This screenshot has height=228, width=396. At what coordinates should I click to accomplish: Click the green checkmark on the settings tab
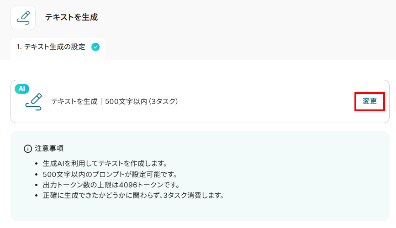pyautogui.click(x=95, y=47)
